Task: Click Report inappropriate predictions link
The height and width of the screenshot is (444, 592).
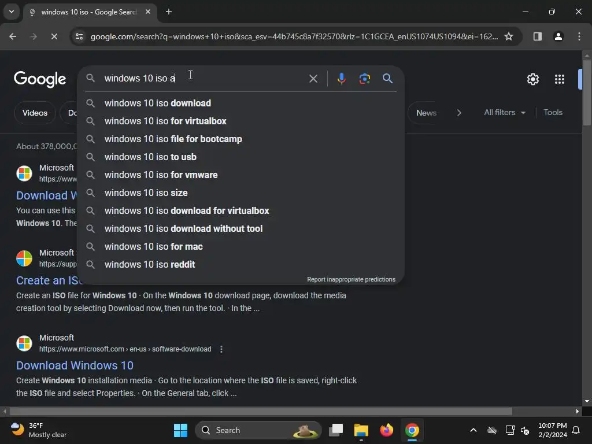Action: [x=351, y=279]
